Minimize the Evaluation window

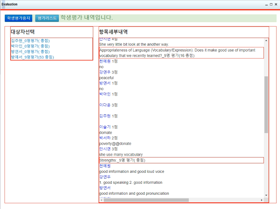coord(266,4)
